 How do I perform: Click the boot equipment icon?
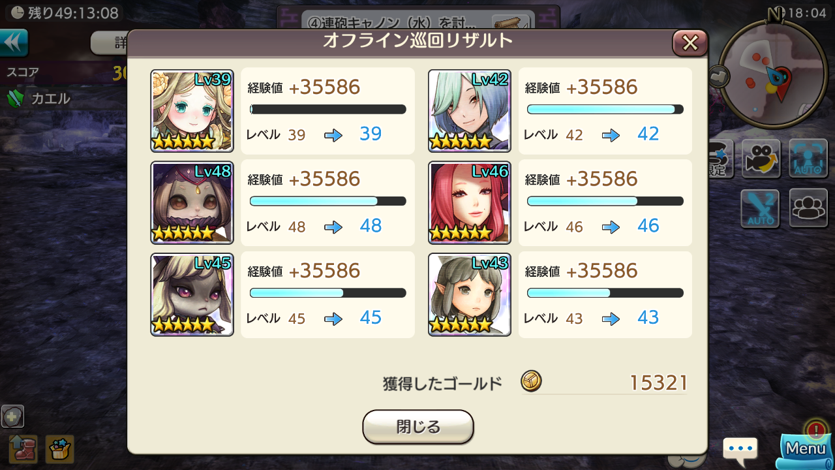click(23, 449)
